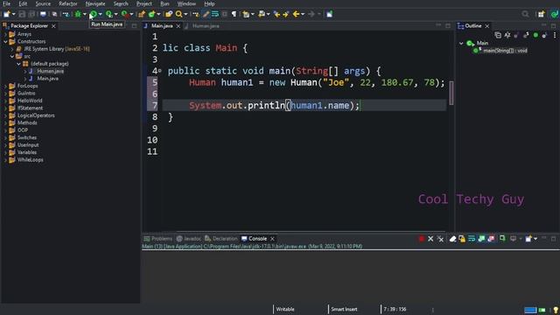
Task: Open the Source menu
Action: (x=43, y=3)
